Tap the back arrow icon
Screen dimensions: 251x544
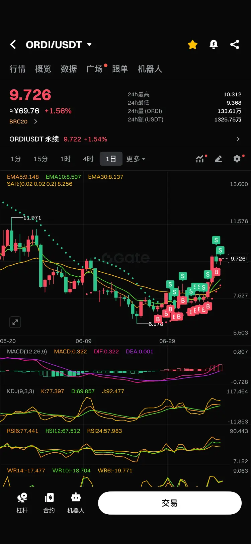[x=13, y=44]
